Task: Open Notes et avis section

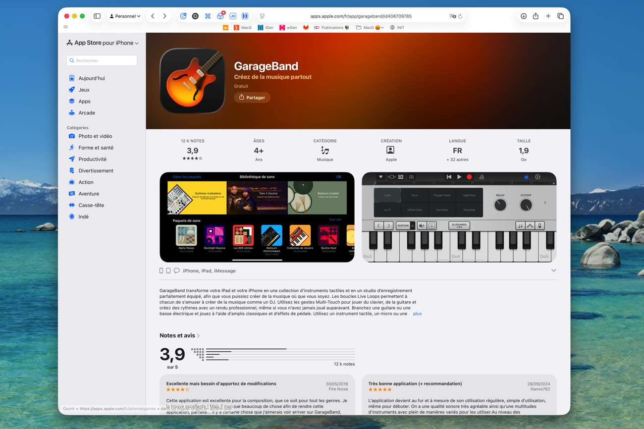Action: 179,335
